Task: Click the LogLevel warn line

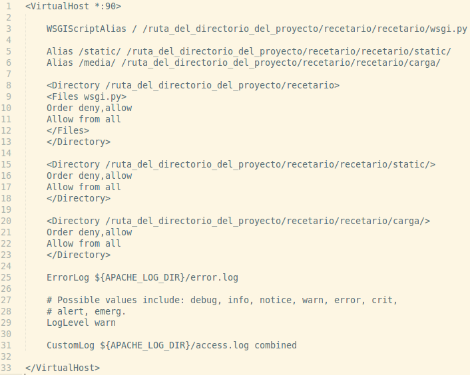Action: (x=81, y=323)
